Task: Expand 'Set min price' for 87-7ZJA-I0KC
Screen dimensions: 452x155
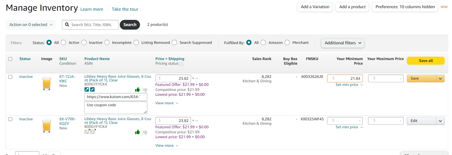Action: tap(349, 85)
